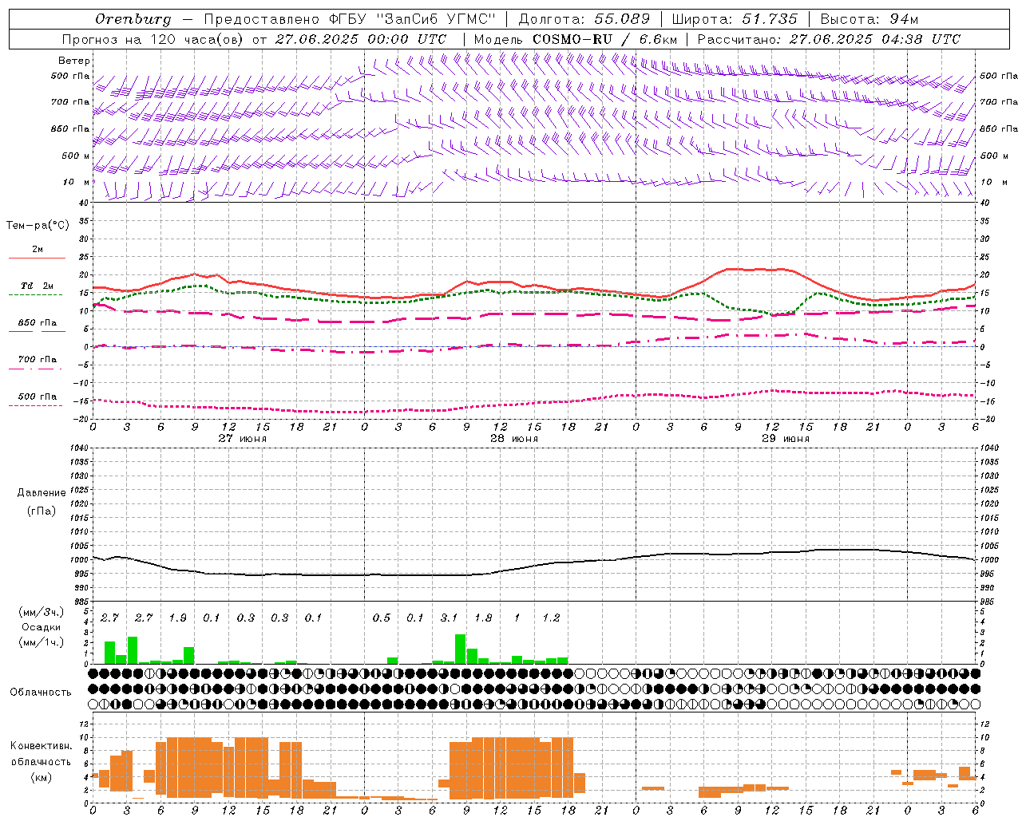Click the 'Ветер' wind panel label
The height and width of the screenshot is (817, 1022).
pyautogui.click(x=74, y=61)
